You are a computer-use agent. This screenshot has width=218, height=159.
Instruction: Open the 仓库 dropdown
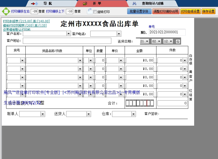click(x=133, y=114)
